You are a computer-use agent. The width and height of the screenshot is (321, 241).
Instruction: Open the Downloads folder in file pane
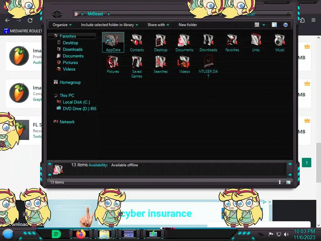208,42
